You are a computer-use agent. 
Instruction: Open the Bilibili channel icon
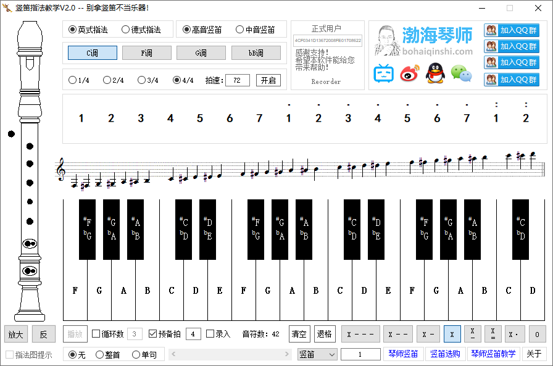(385, 73)
